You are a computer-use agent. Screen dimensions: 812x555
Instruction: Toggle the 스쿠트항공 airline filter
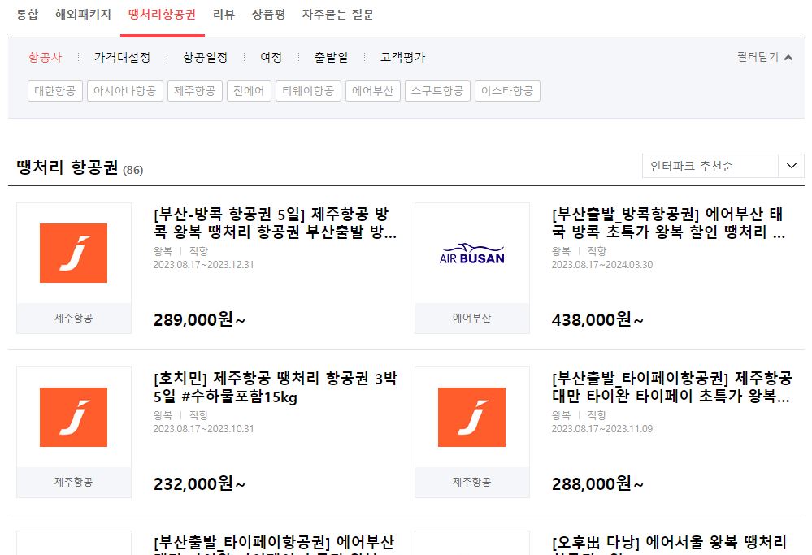[437, 91]
